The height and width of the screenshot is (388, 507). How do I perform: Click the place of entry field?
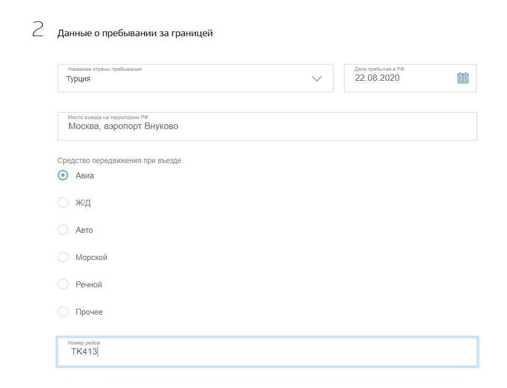267,126
